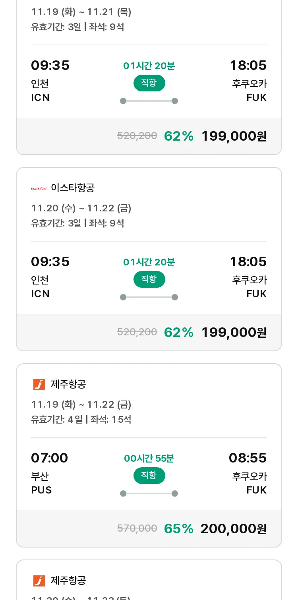
Task: Click the route line on Busan flight
Action: [x=149, y=494]
